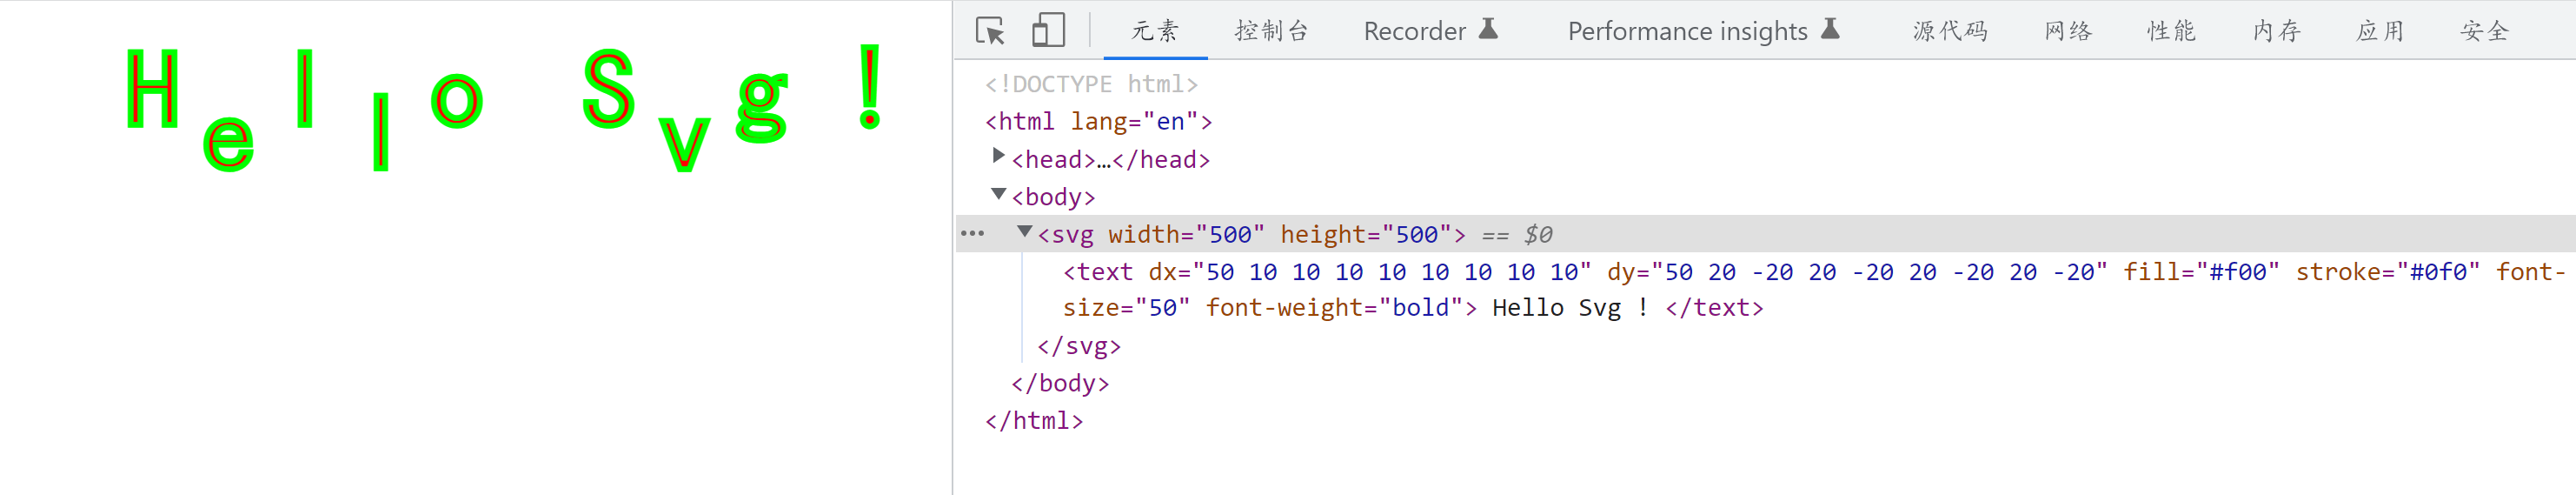Click the stroke="#0f0" attribute value
2576x495 pixels.
2438,272
